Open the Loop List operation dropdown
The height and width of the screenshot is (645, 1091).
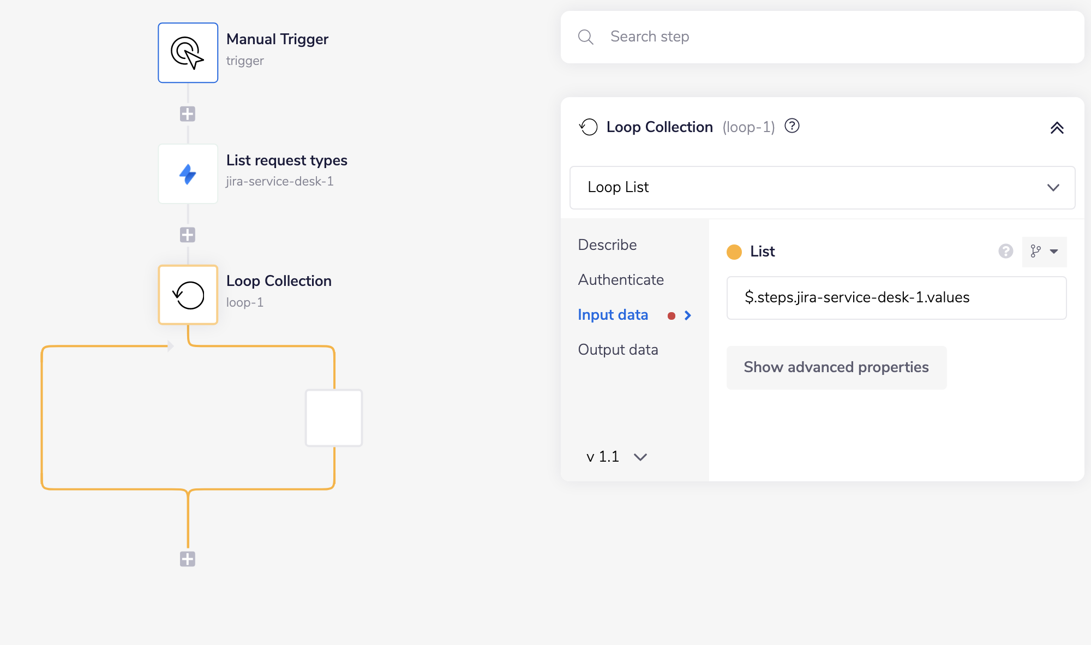click(1053, 187)
